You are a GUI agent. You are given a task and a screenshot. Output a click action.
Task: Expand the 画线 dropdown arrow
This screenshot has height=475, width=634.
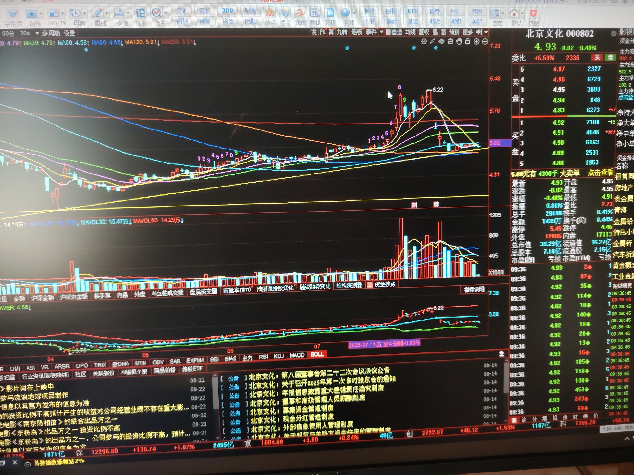click(x=106, y=14)
